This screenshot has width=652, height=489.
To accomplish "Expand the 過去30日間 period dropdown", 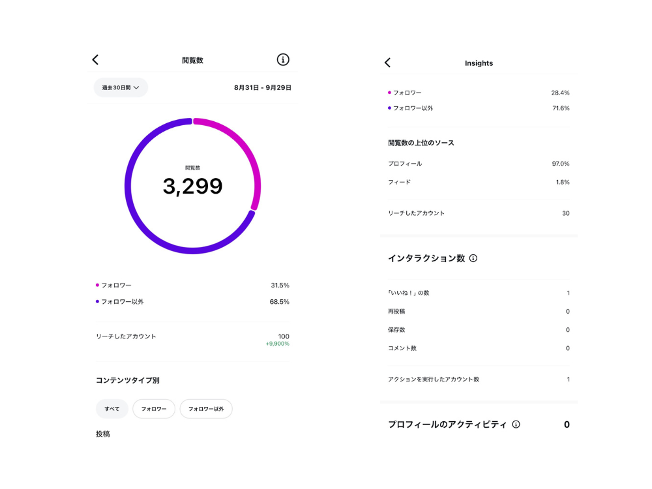I will point(121,87).
